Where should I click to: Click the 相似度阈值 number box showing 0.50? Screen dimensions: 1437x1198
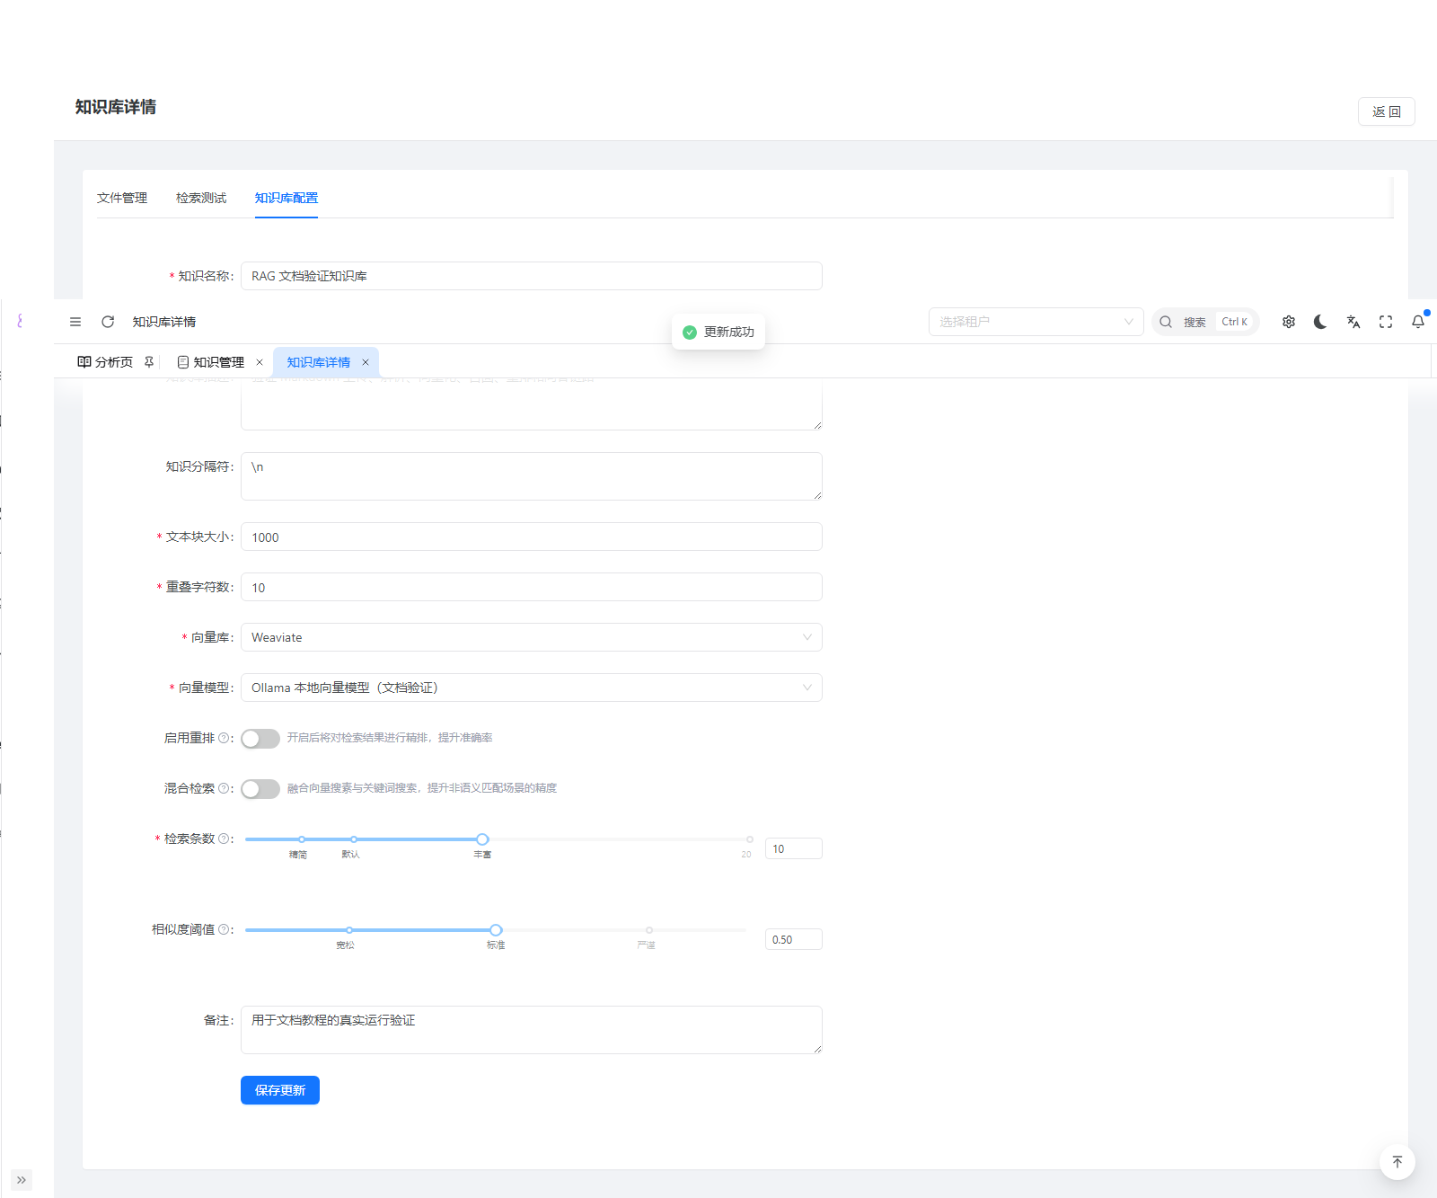click(x=794, y=939)
